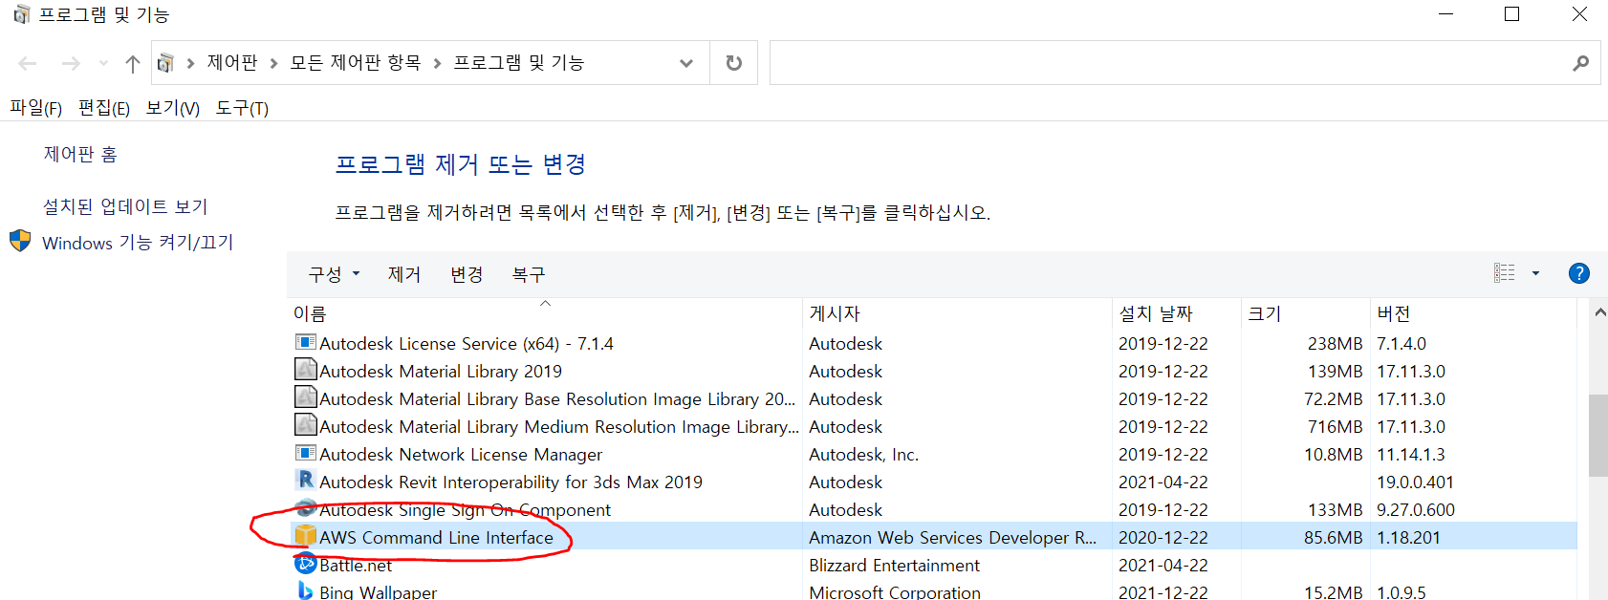The image size is (1608, 600).
Task: Open the help question mark icon
Action: 1579,273
